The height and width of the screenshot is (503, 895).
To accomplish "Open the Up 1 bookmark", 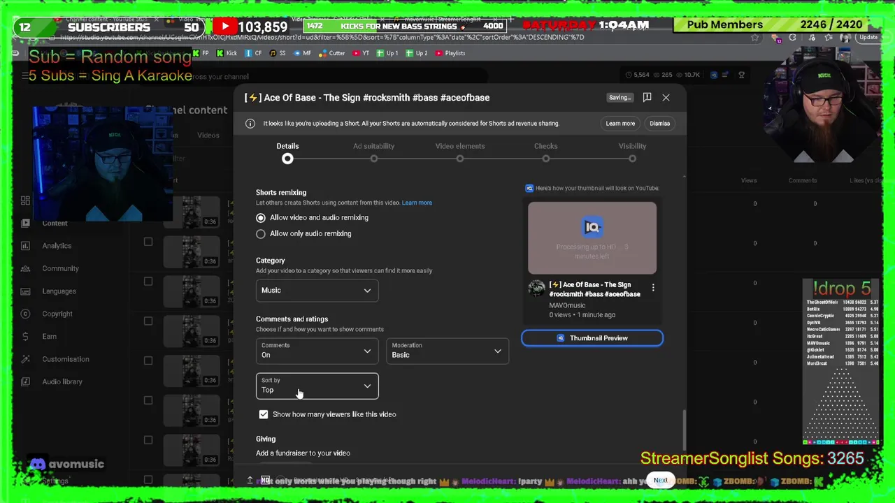I will coord(387,53).
